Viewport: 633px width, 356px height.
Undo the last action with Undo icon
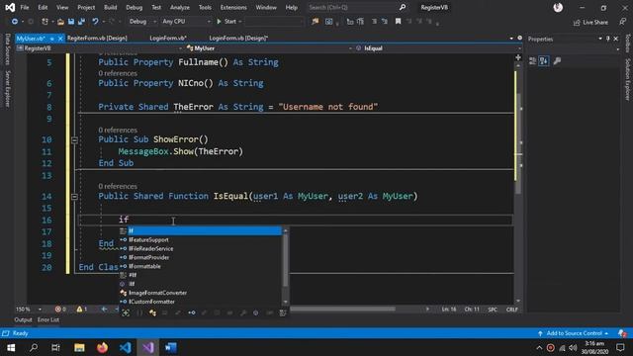pos(95,22)
